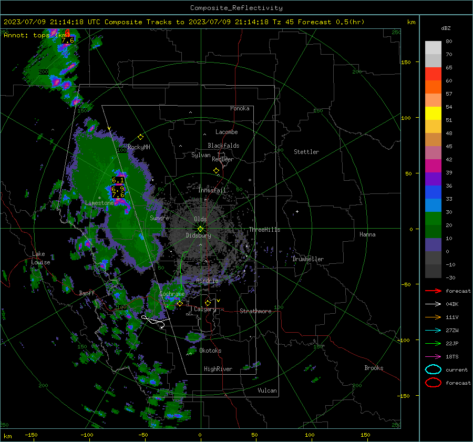
Task: Click the RedDeer city label
Action: point(223,159)
